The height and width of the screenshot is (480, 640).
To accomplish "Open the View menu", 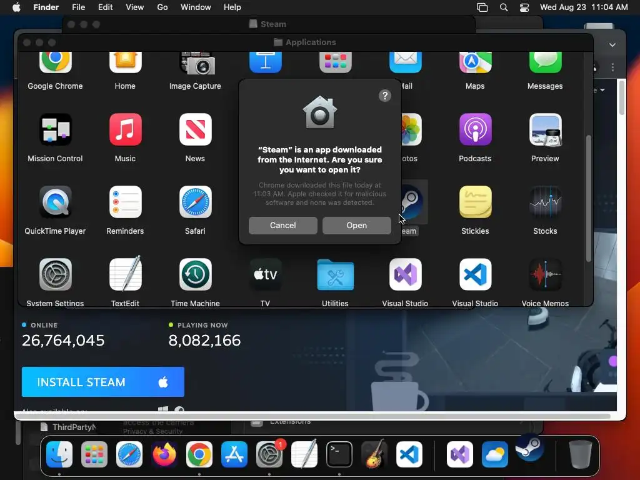I will click(x=135, y=7).
